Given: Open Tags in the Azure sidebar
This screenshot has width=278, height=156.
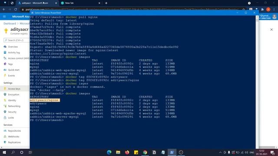Looking at the screenshot, I should [x=10, y=64].
